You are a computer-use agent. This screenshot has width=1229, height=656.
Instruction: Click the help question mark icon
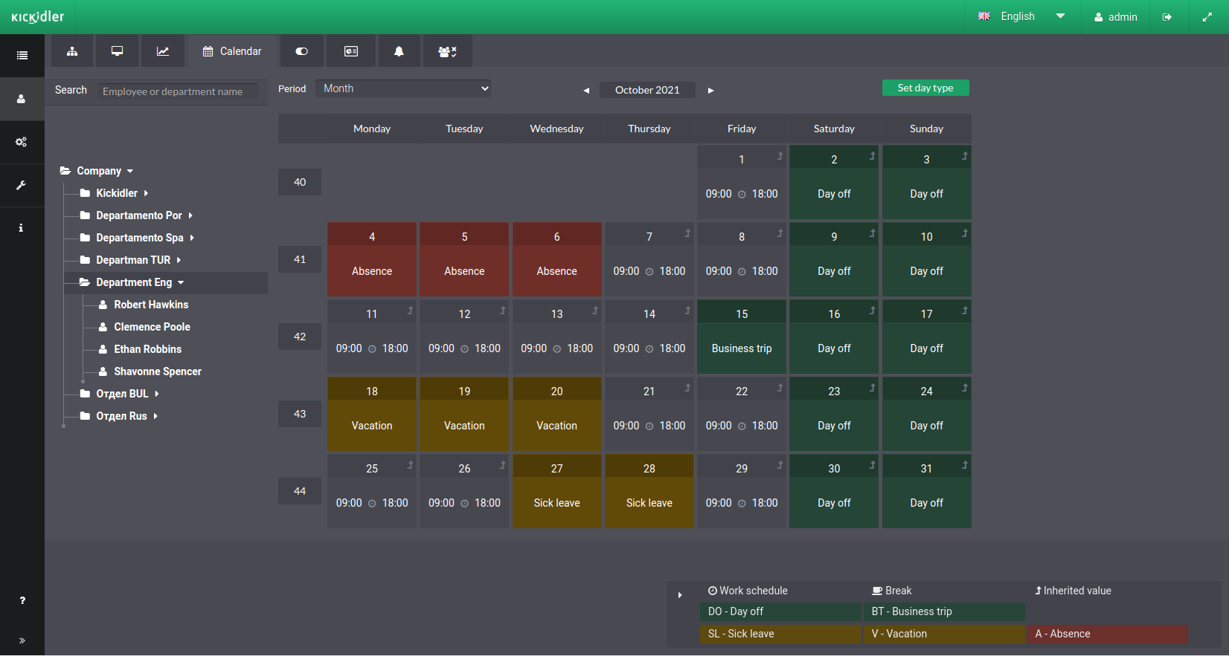pyautogui.click(x=22, y=600)
